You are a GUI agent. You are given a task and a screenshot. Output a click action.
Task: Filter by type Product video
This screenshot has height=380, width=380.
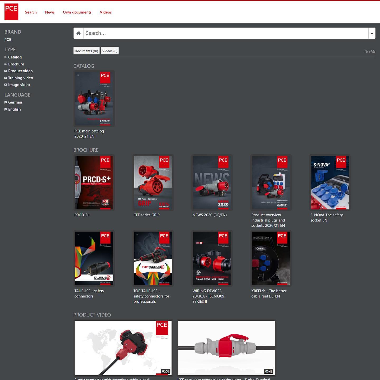click(20, 71)
